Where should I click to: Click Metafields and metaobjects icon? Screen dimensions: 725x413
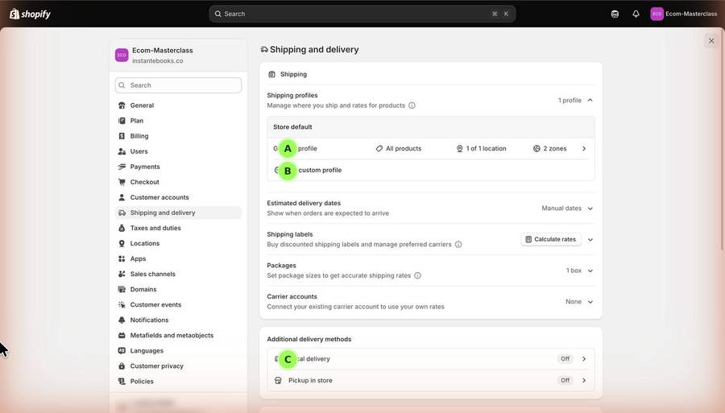(x=122, y=336)
